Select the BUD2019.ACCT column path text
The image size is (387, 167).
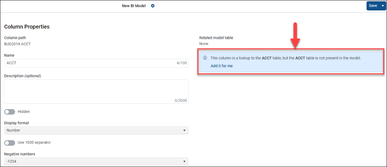(x=18, y=44)
